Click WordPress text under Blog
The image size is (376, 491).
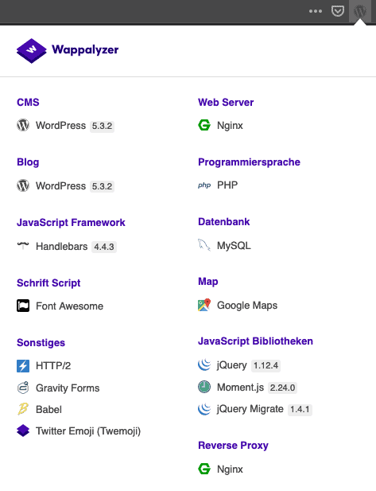tap(60, 186)
